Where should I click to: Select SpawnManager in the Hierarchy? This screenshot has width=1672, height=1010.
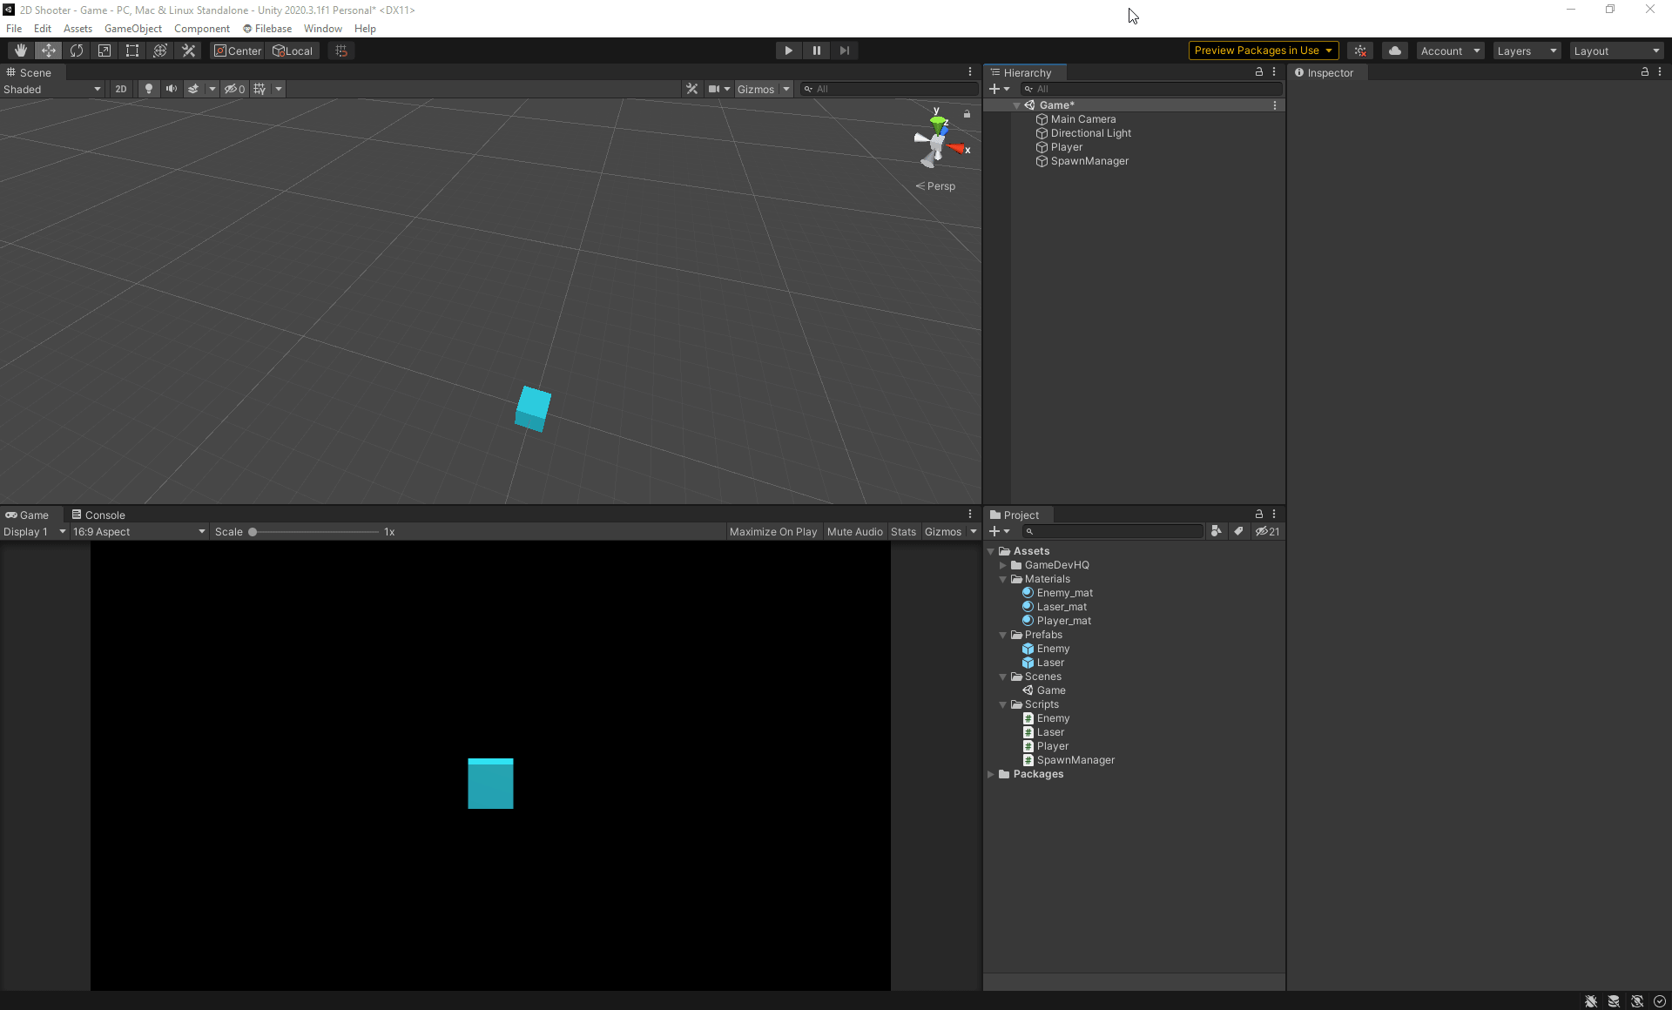click(x=1089, y=161)
